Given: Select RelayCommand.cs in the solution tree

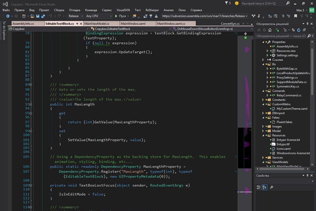Looking at the screenshot, I should click(x=289, y=95).
